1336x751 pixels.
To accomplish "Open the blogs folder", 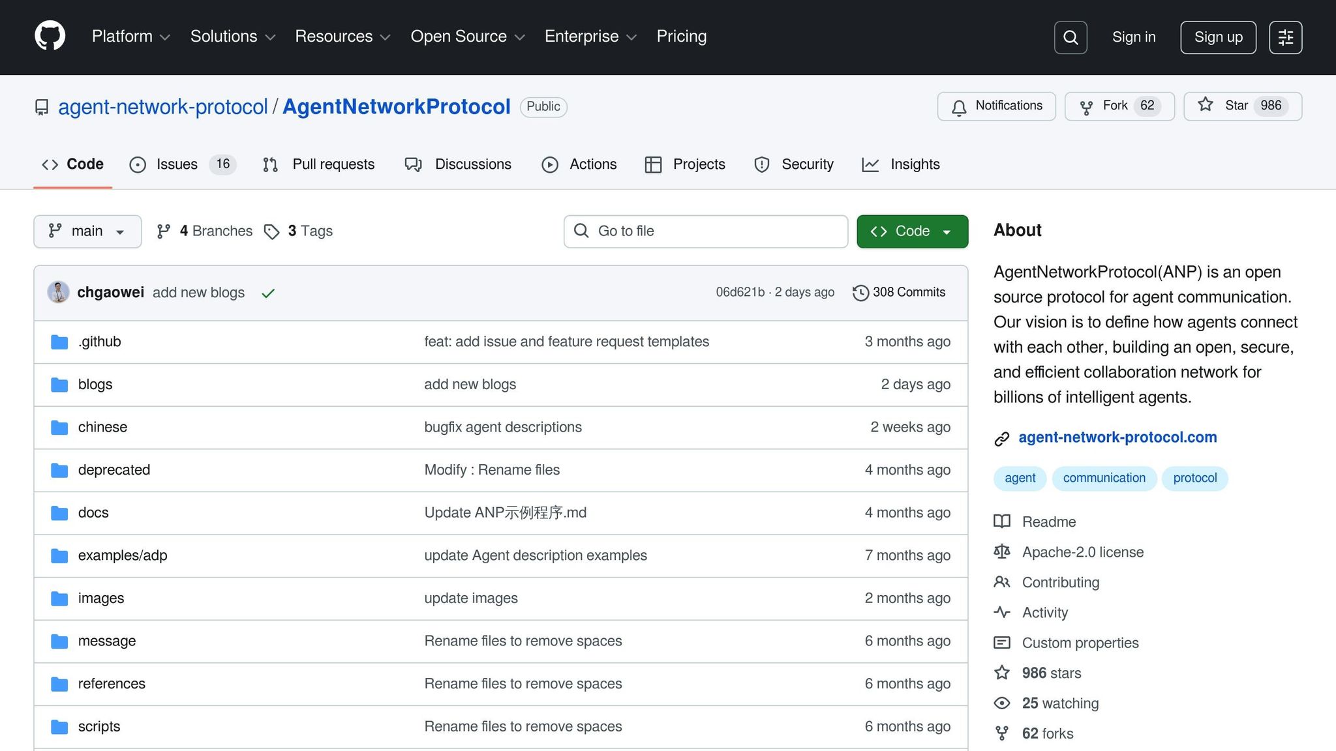I will 95,385.
